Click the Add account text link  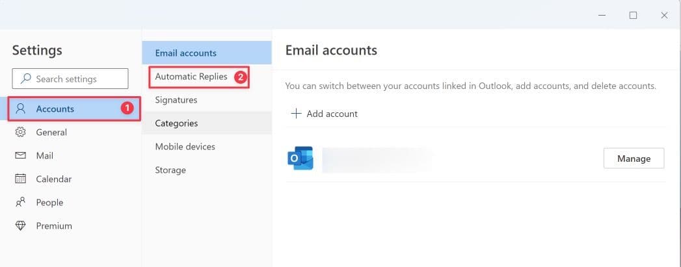pos(332,114)
